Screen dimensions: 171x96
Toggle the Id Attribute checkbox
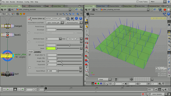click(29, 42)
